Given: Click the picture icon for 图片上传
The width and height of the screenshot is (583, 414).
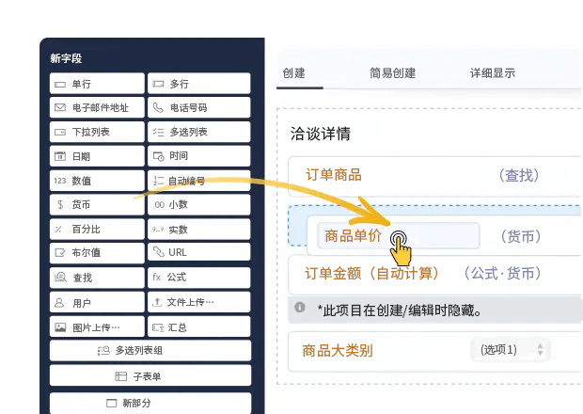Looking at the screenshot, I should (x=60, y=327).
